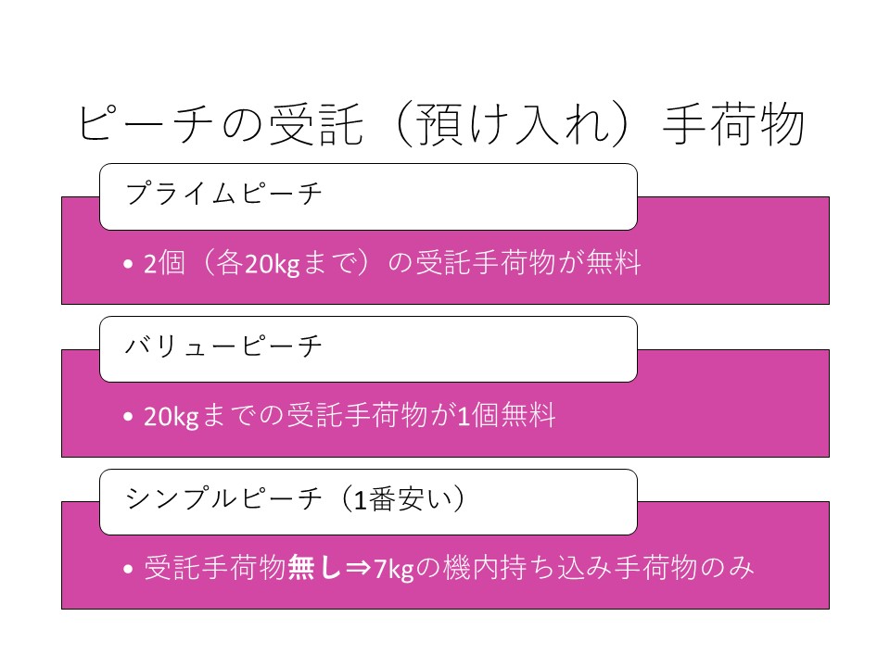The width and height of the screenshot is (890, 667).
Task: Click the bullet dot before 受託手荷物無し
Action: point(128,569)
